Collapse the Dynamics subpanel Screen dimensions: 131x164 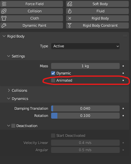point(8,99)
